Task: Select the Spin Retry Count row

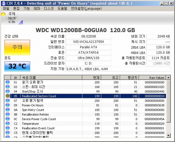Action: click(85, 110)
